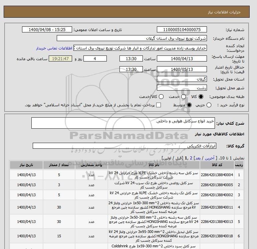Click the delivery city field رشت
The width and height of the screenshot is (257, 249).
click(182, 88)
